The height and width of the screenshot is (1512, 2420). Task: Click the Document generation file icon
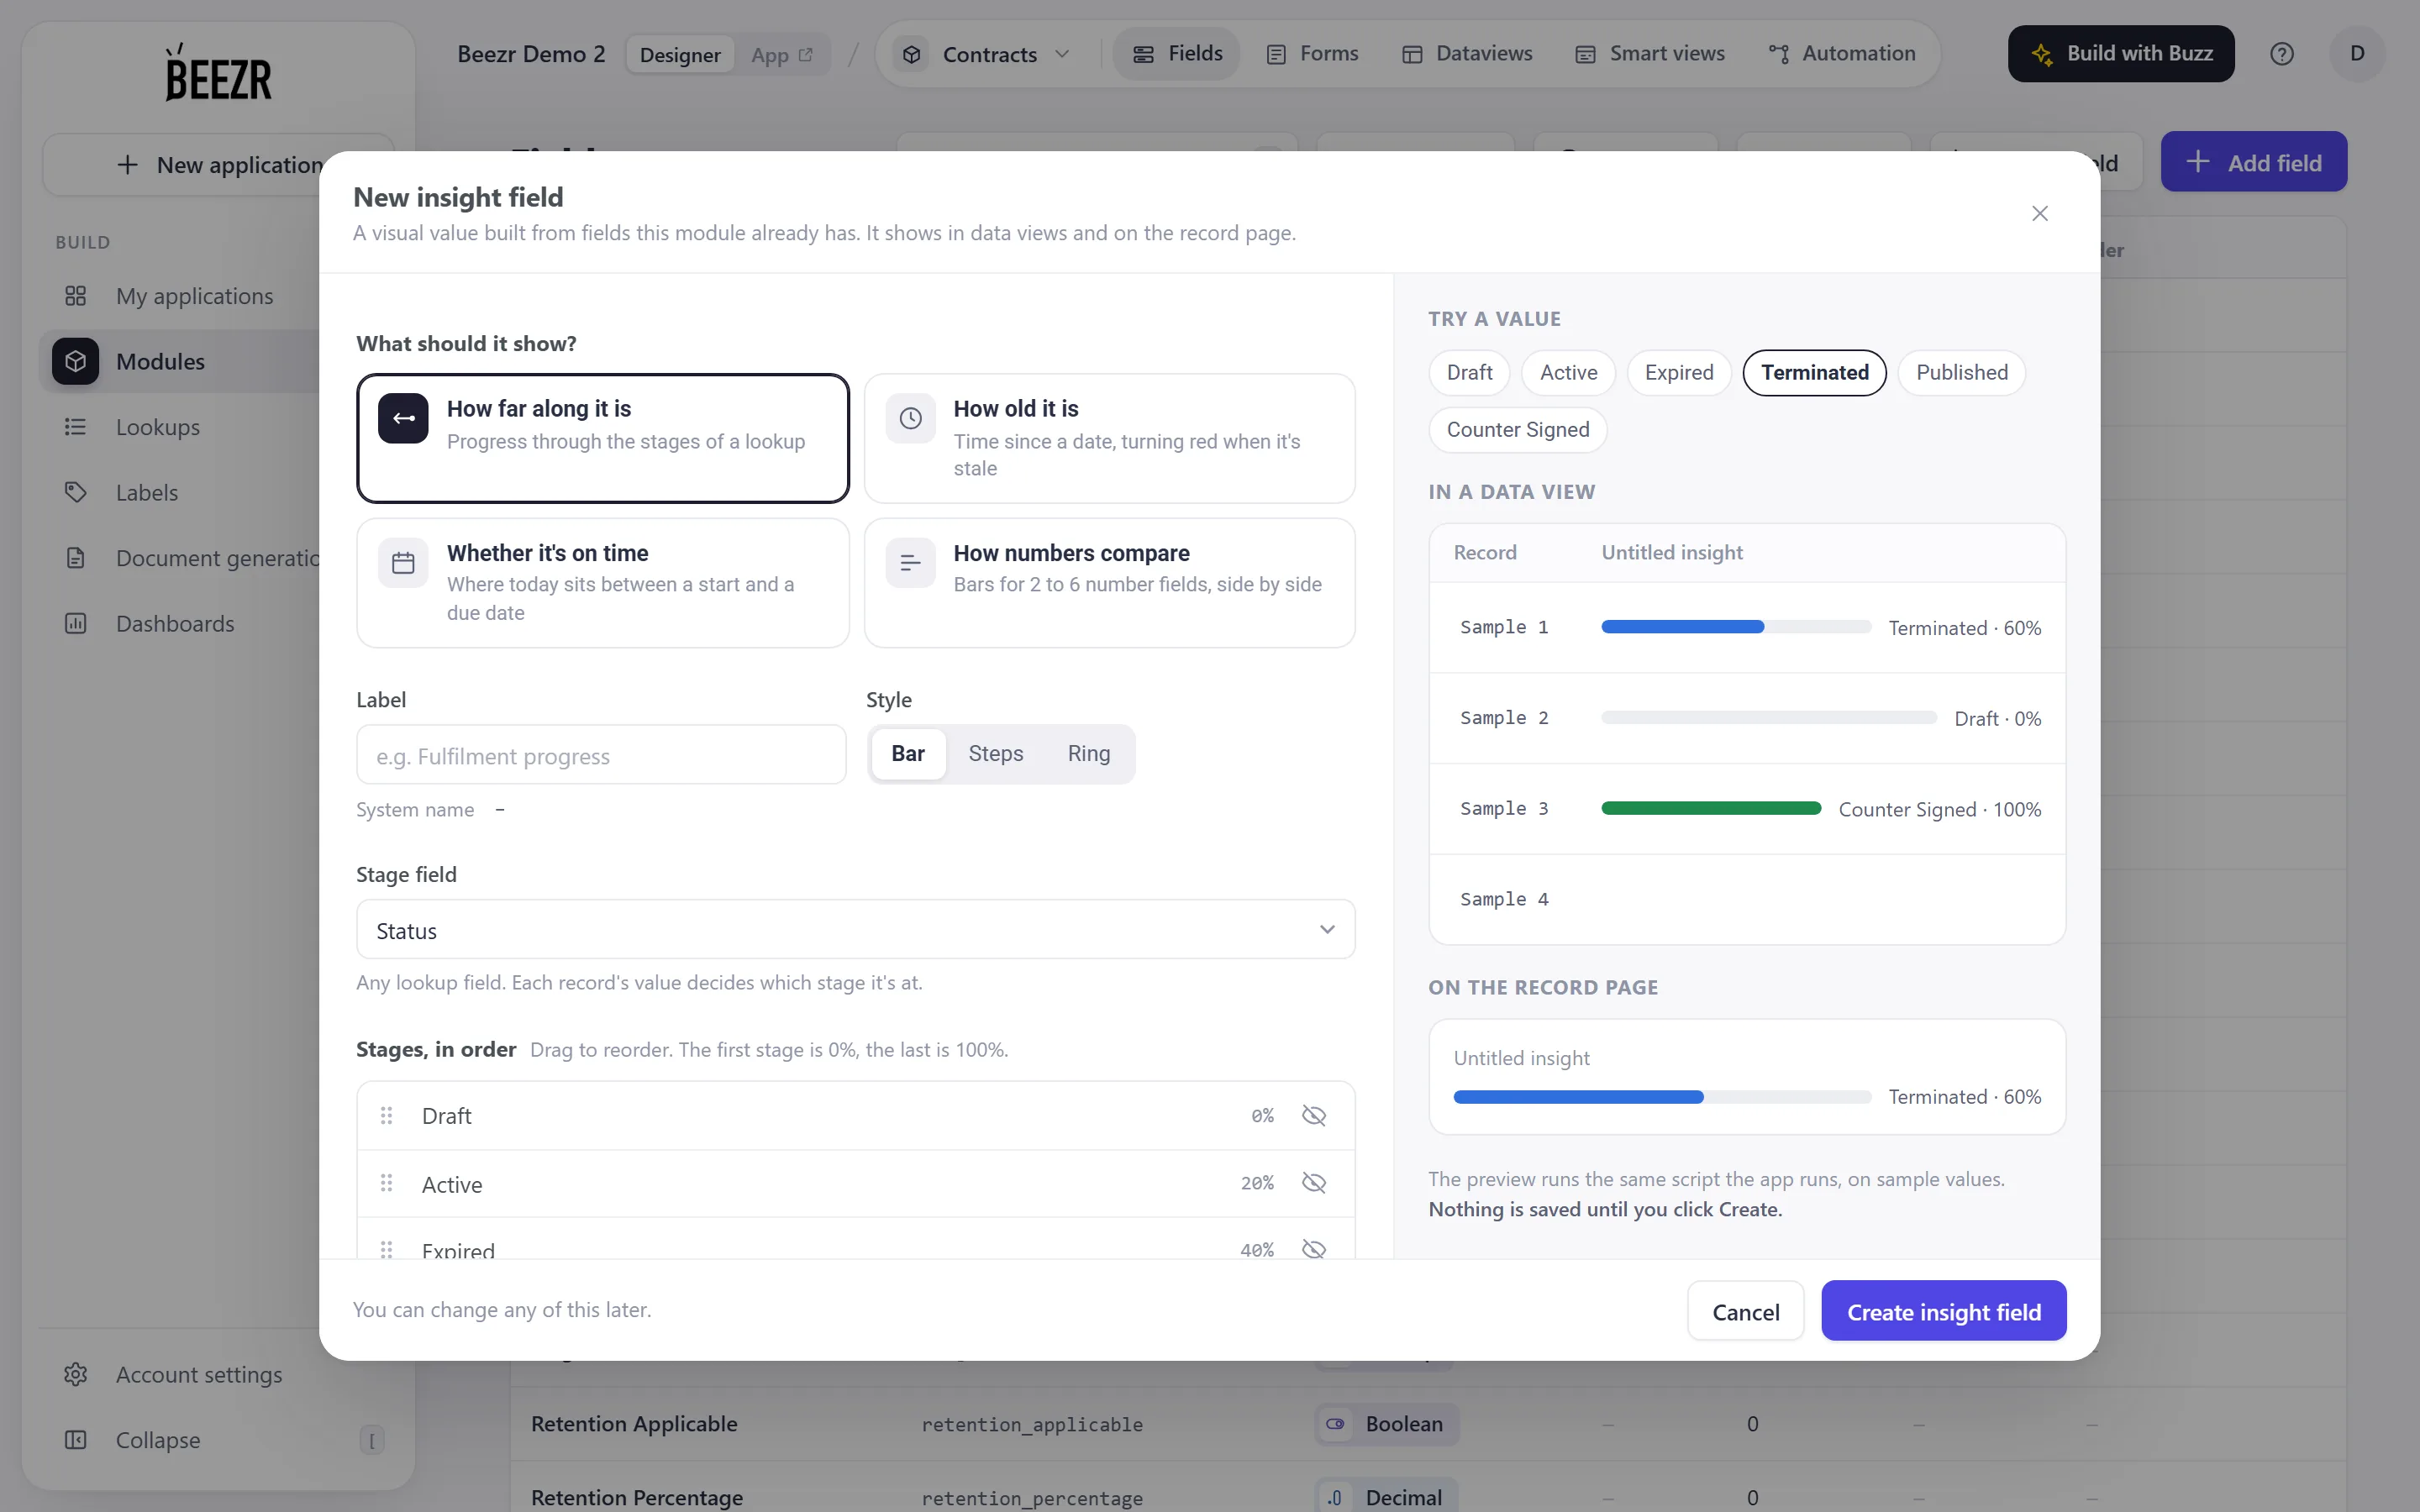pyautogui.click(x=76, y=558)
